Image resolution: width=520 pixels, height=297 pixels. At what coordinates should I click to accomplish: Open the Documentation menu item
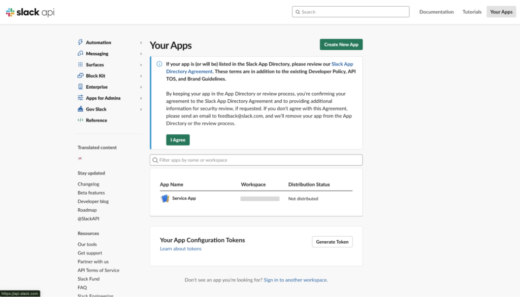point(436,12)
